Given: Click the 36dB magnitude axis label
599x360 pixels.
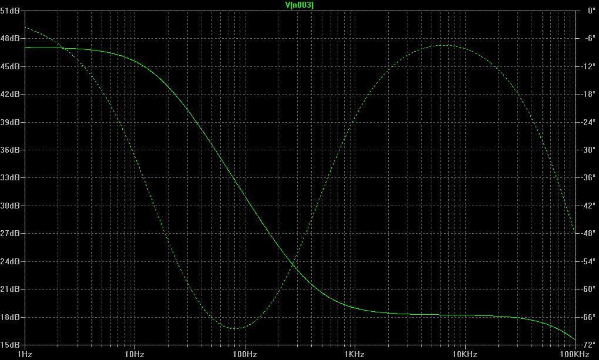Looking at the screenshot, I should click(10, 150).
